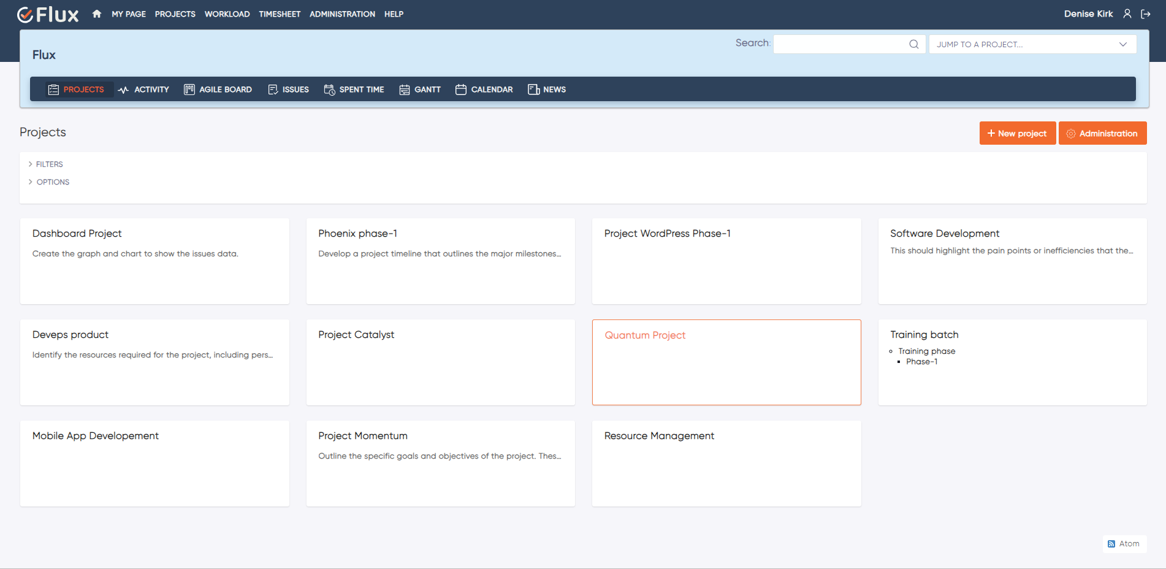Viewport: 1166px width, 569px height.
Task: Click the home icon in top navigation
Action: tap(97, 14)
